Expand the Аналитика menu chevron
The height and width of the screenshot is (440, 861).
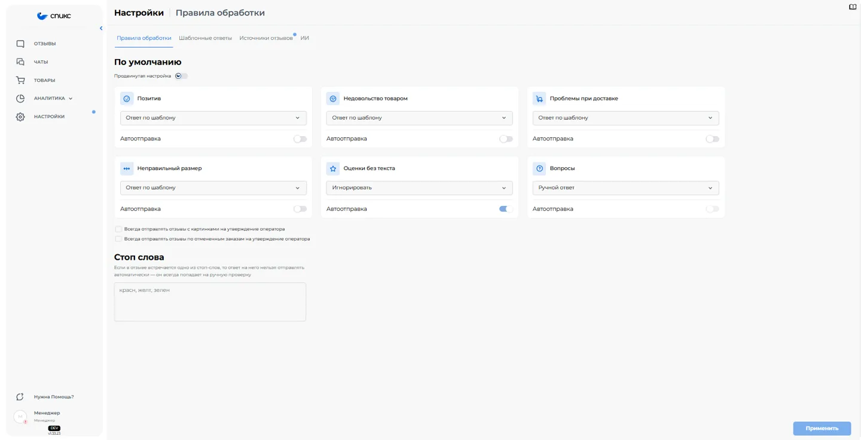click(x=71, y=99)
